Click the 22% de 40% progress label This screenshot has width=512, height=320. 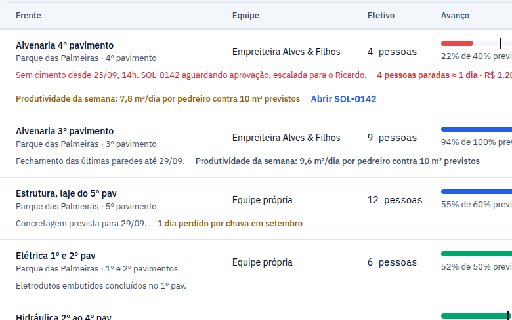477,56
